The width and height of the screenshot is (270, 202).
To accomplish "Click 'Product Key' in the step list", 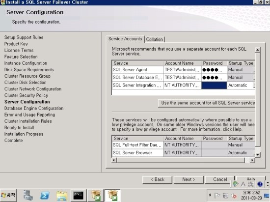I will [x=16, y=44].
